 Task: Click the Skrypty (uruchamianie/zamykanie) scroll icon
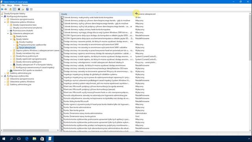pos(11,28)
